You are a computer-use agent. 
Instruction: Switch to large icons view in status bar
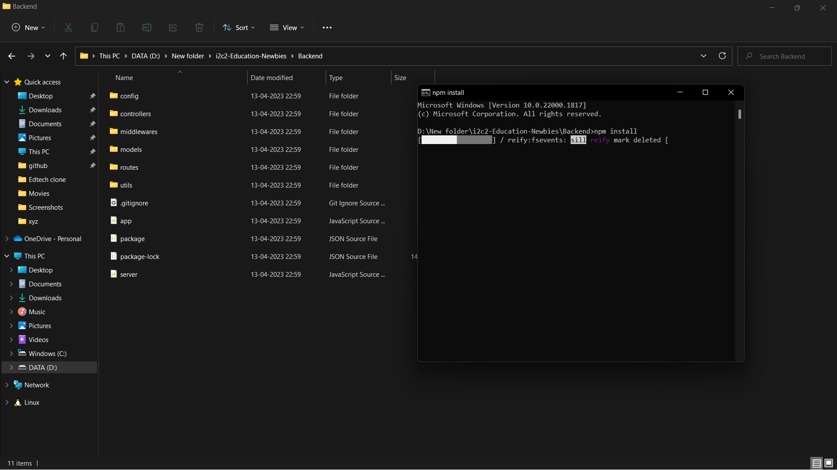click(x=828, y=463)
